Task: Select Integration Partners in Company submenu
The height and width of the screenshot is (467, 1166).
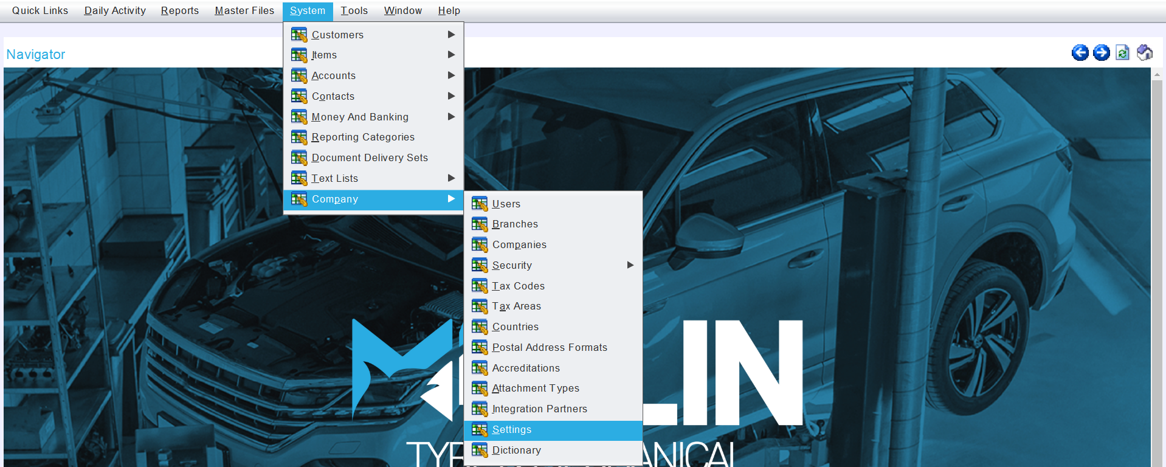Action: [553, 409]
